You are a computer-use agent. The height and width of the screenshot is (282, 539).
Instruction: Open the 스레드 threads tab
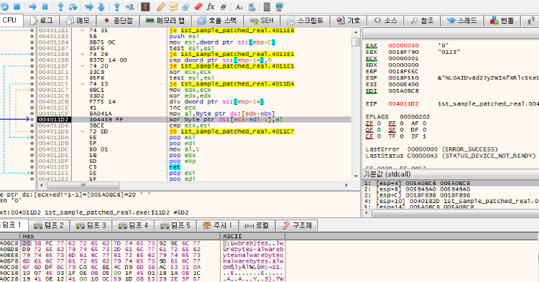tap(462, 21)
